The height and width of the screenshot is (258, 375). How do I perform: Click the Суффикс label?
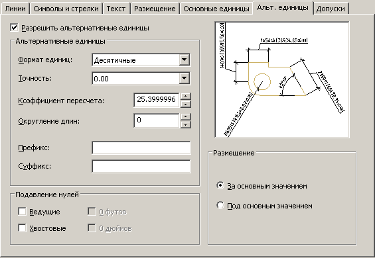tap(35, 166)
